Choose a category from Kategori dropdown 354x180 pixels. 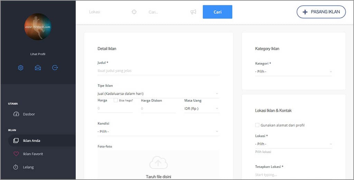pyautogui.click(x=293, y=72)
